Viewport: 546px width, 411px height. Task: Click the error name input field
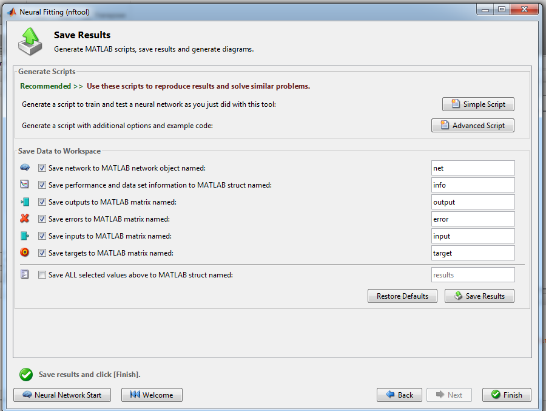pos(473,219)
